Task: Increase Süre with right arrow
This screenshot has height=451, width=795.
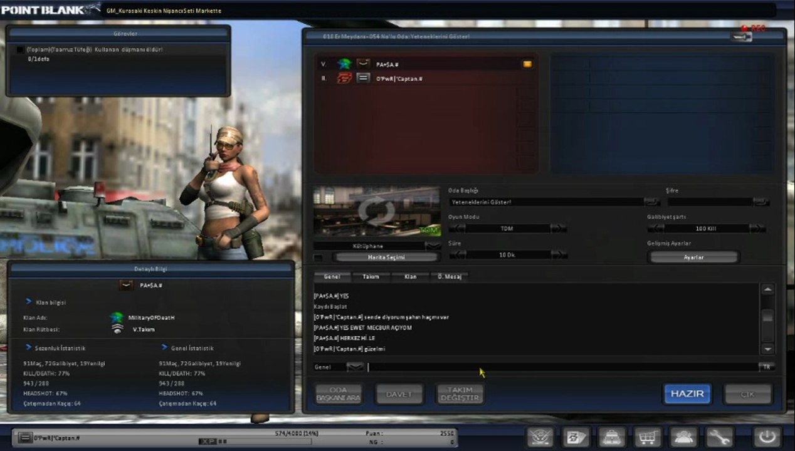Action: (559, 255)
